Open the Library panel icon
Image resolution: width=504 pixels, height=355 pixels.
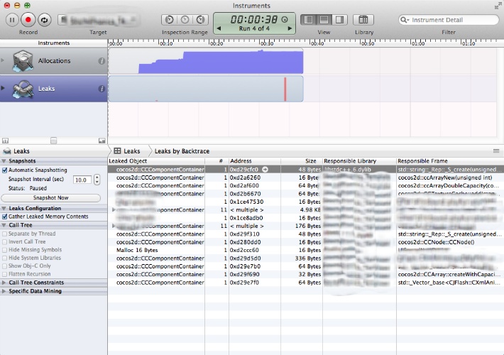coord(363,20)
